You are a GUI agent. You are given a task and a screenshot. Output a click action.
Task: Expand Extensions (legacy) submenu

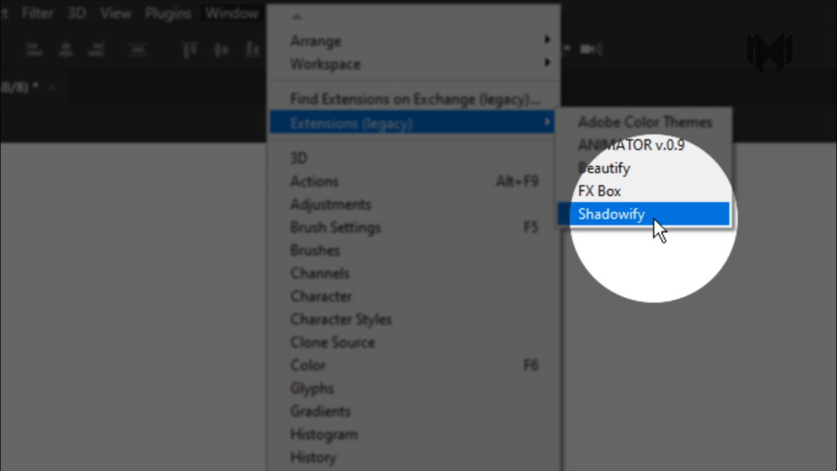412,123
